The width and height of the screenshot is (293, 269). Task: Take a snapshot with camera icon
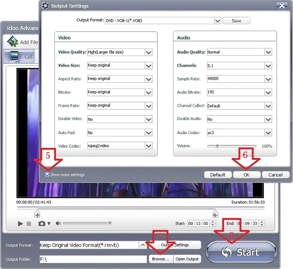[42, 223]
